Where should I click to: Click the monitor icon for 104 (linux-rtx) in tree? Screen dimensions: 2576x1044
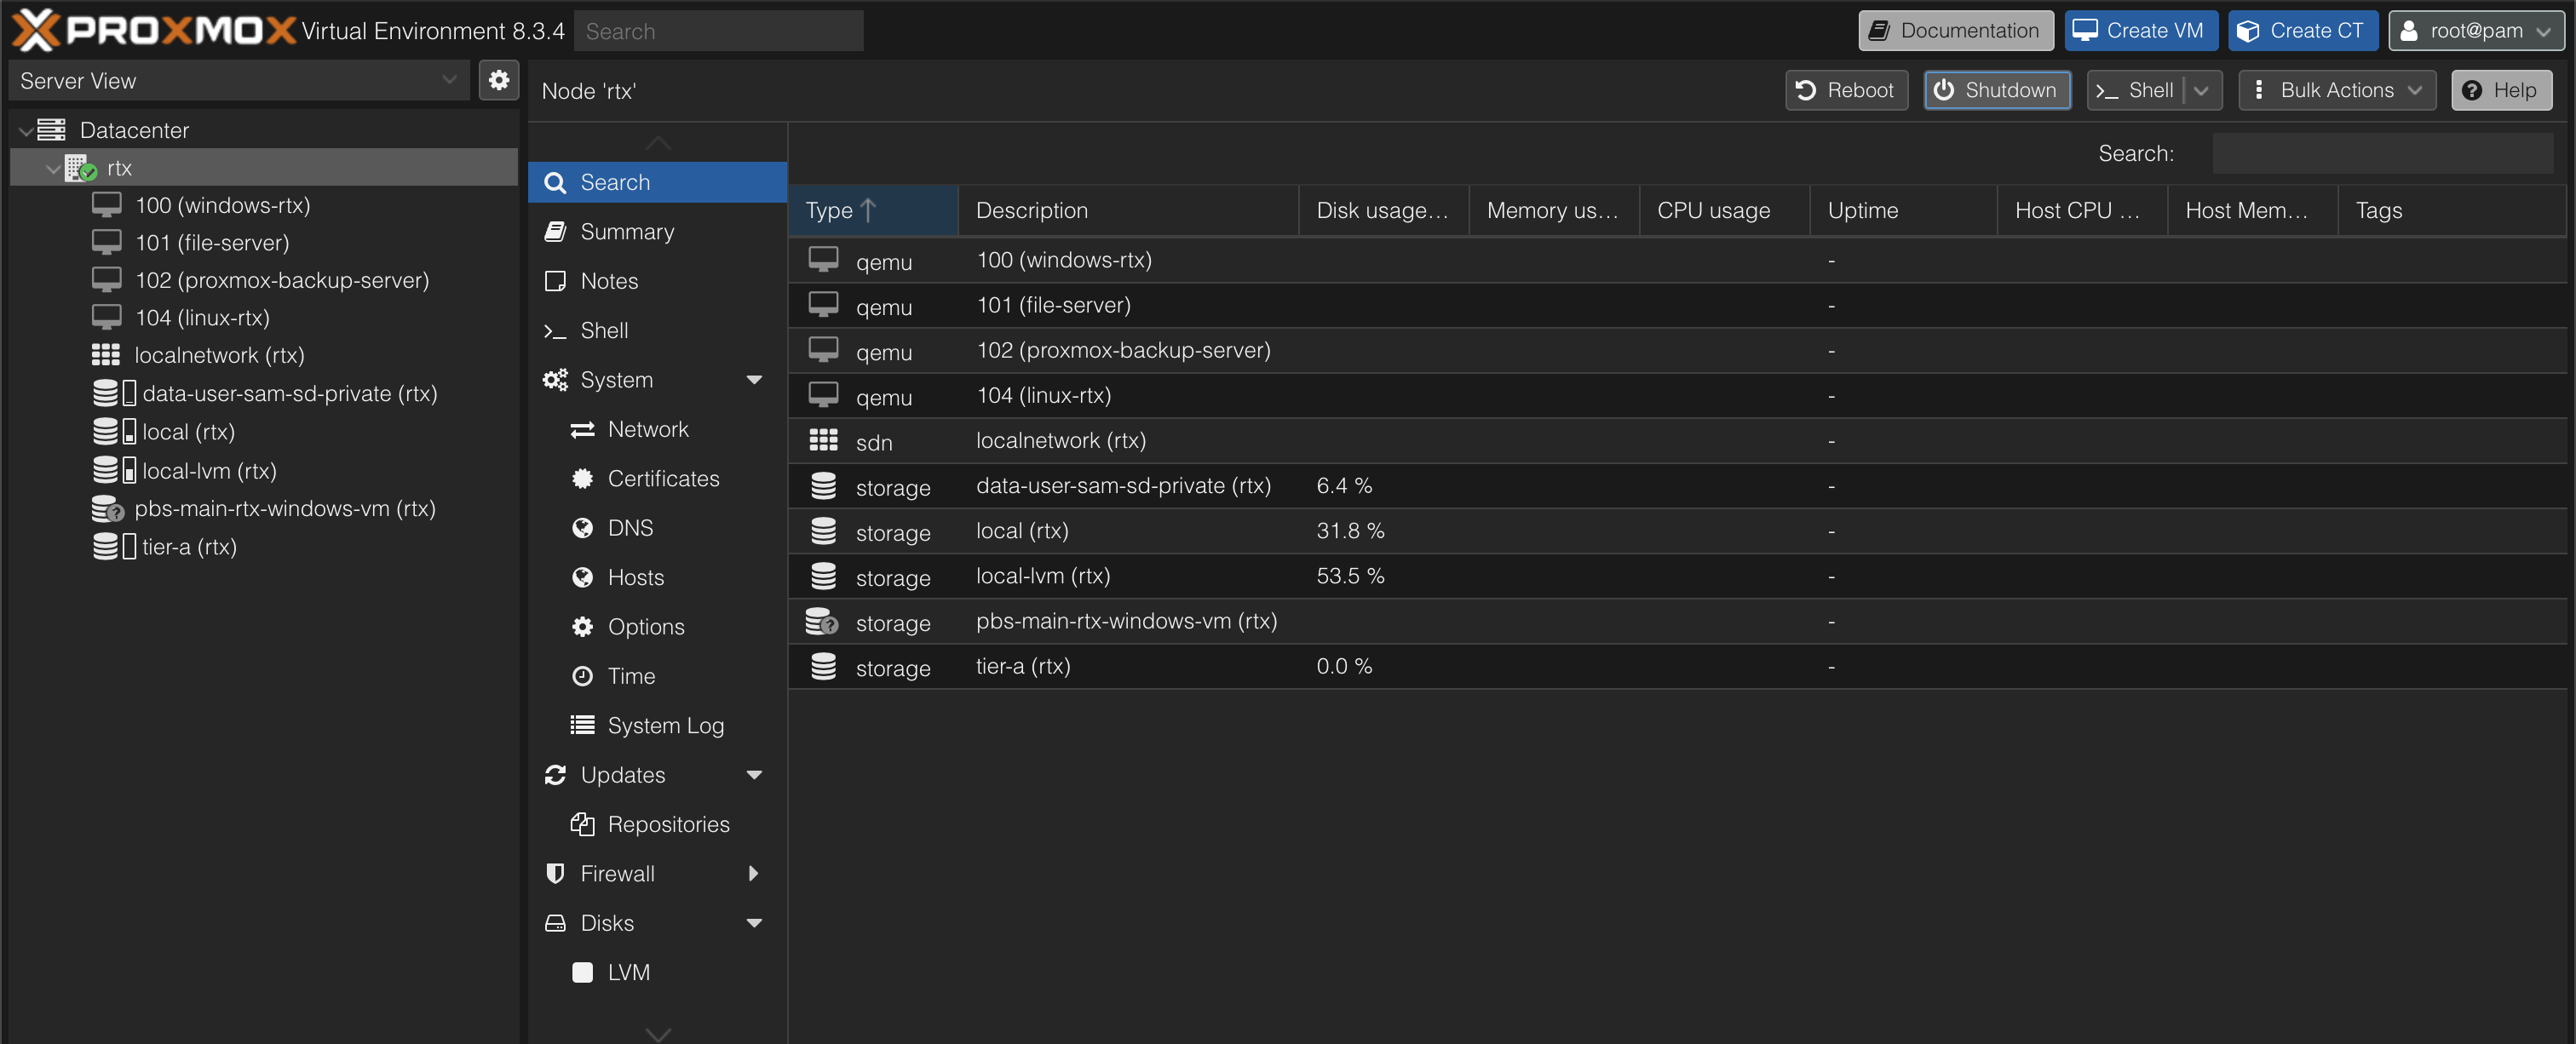107,317
